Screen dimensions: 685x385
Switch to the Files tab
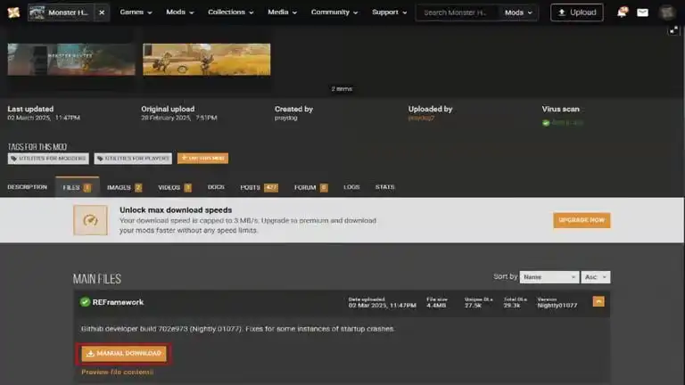pos(77,187)
